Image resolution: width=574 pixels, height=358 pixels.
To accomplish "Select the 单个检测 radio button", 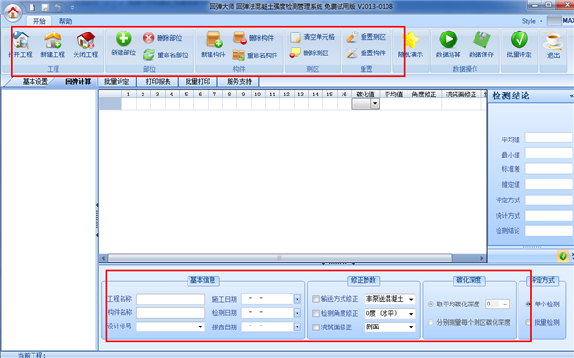I will (528, 304).
